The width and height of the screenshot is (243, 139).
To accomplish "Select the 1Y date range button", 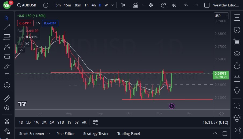I will pyautogui.click(x=69, y=122).
